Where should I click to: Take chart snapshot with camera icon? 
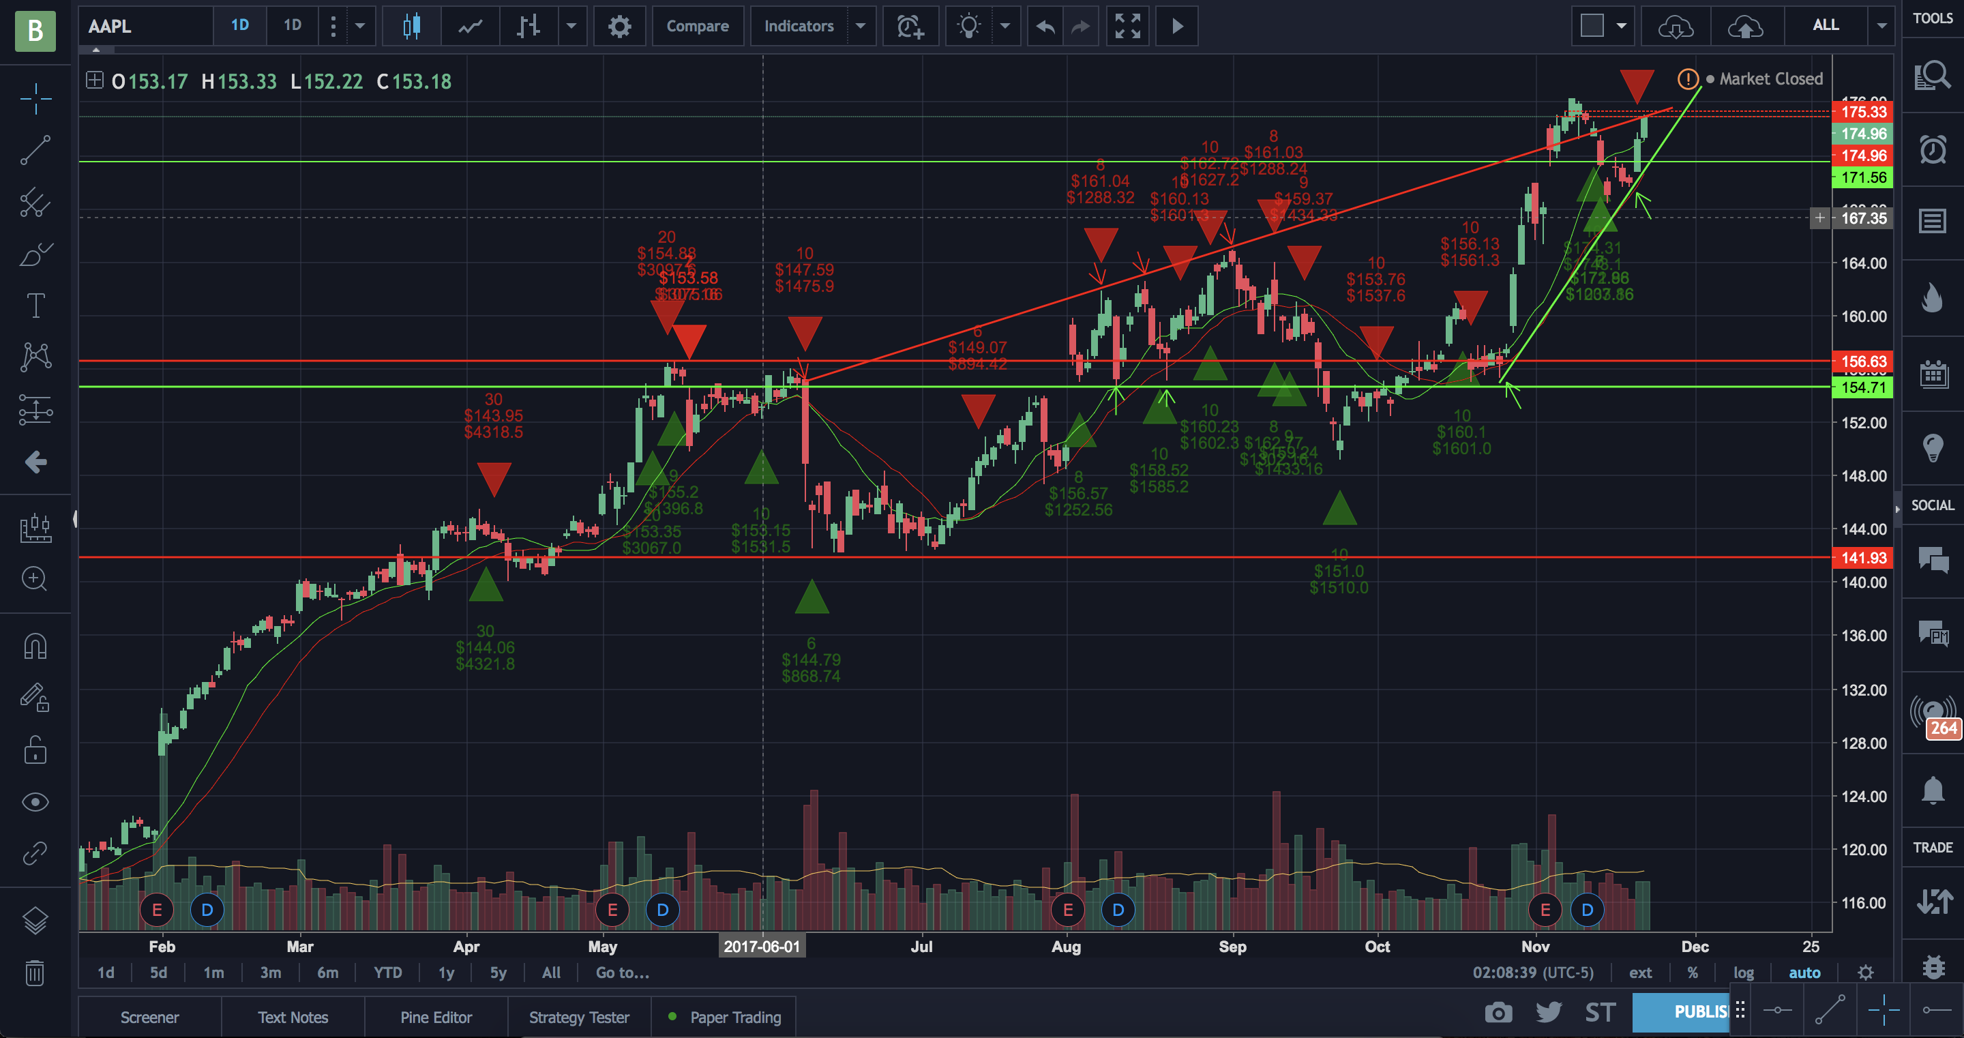click(1498, 1012)
